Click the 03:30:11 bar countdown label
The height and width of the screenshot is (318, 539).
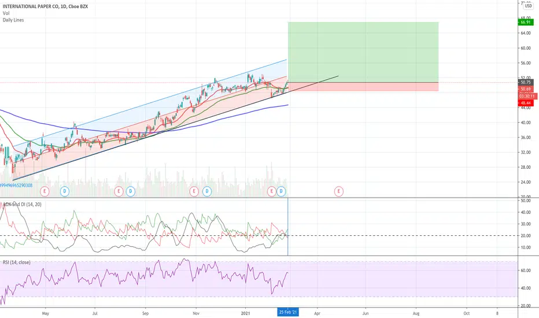(x=527, y=96)
